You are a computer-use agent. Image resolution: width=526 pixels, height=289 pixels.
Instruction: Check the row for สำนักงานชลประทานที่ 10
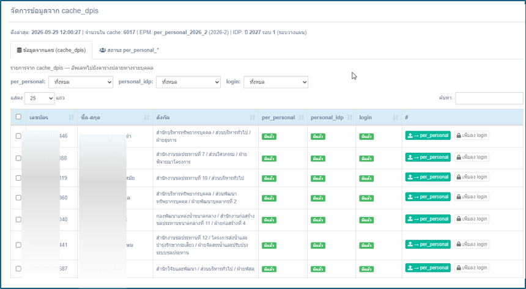click(x=18, y=178)
